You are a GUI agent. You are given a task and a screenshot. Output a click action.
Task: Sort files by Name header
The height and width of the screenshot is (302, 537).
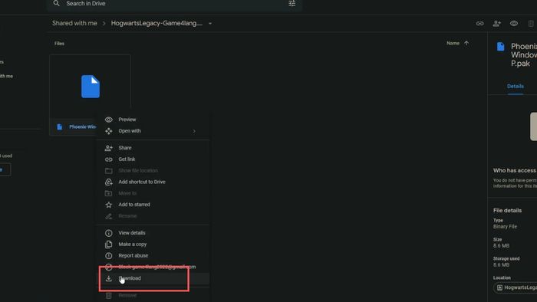(x=453, y=43)
